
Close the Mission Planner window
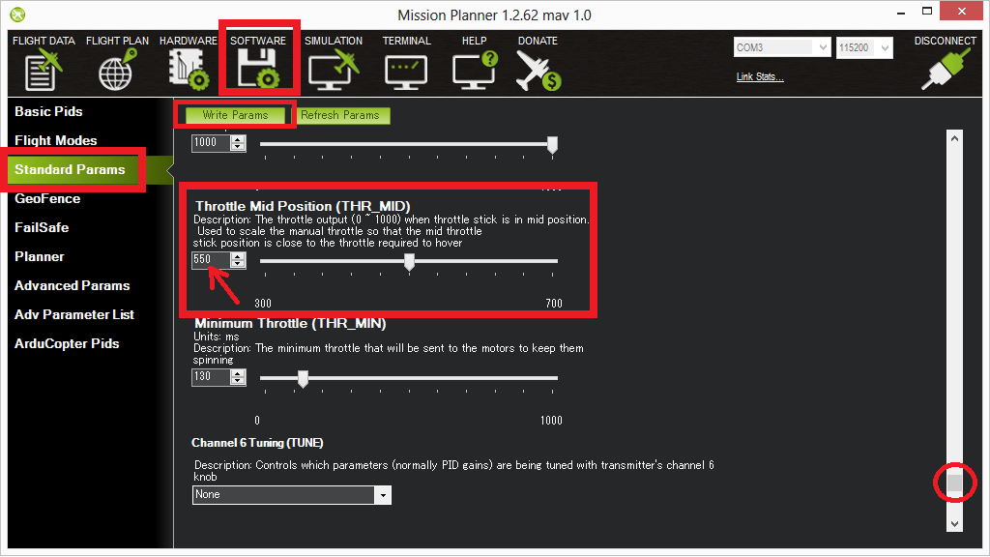coord(961,12)
